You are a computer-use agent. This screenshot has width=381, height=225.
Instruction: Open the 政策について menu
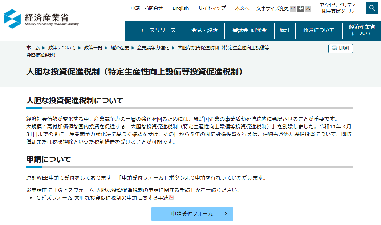[319, 30]
